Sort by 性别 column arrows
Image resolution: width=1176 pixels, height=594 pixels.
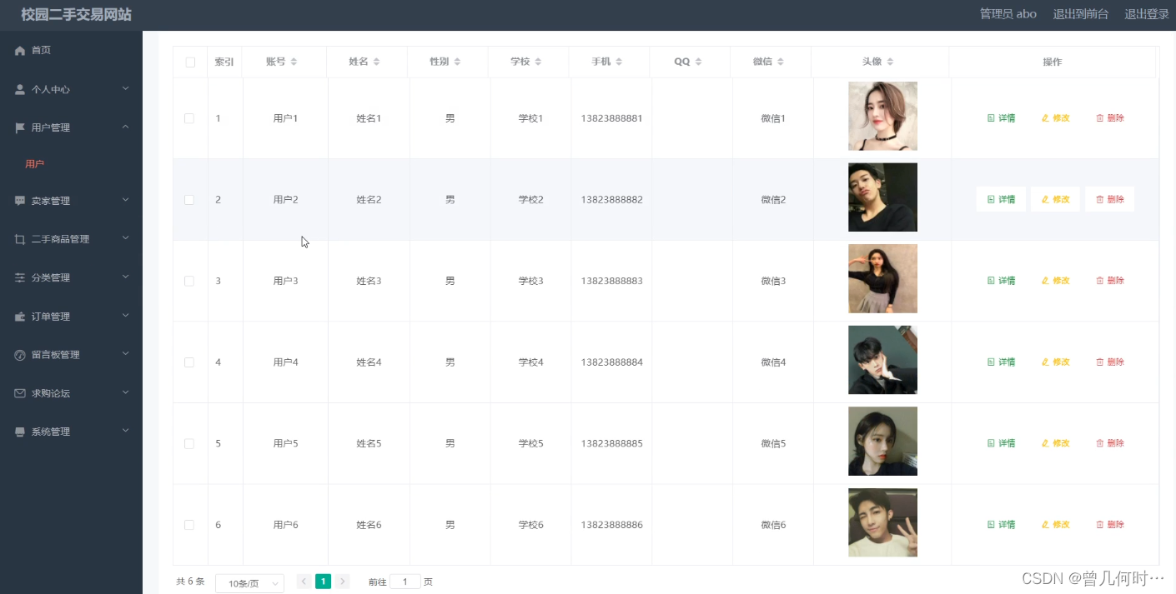[x=457, y=62]
